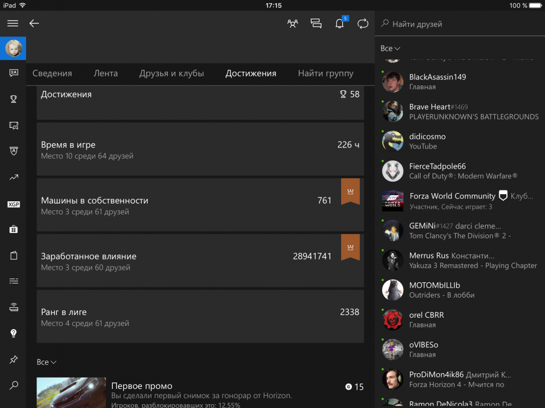This screenshot has width=545, height=408.
Task: Click the 'Найти друзей' search field
Action: [463, 24]
